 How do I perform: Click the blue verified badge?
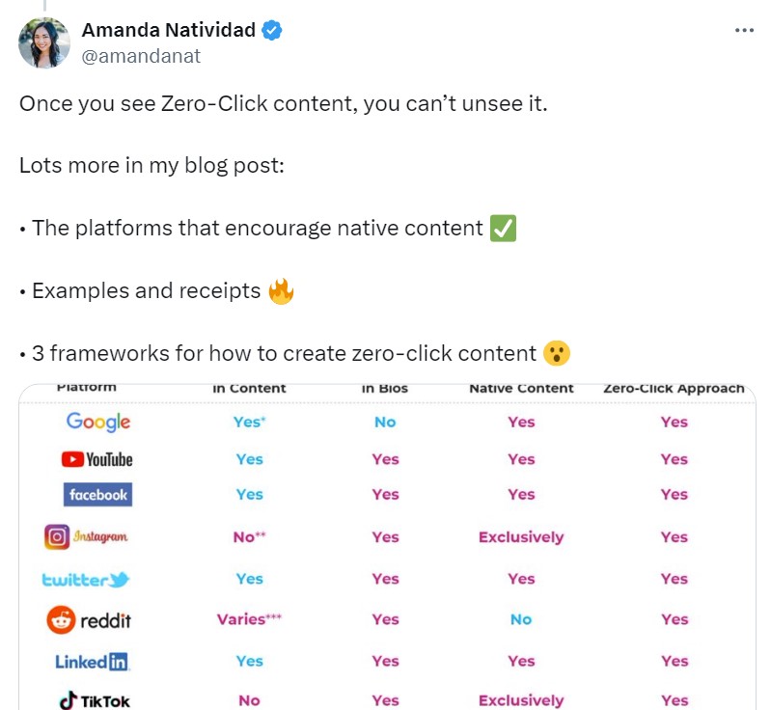click(273, 30)
